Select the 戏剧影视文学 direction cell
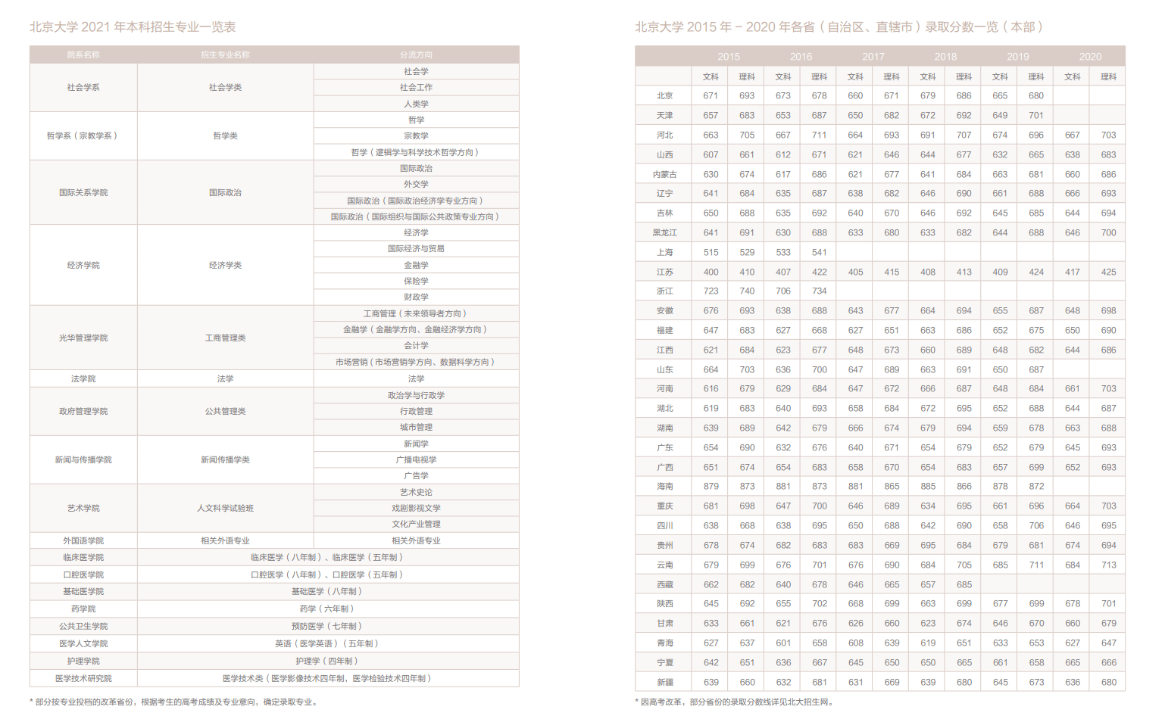Image resolution: width=1165 pixels, height=713 pixels. 416,508
